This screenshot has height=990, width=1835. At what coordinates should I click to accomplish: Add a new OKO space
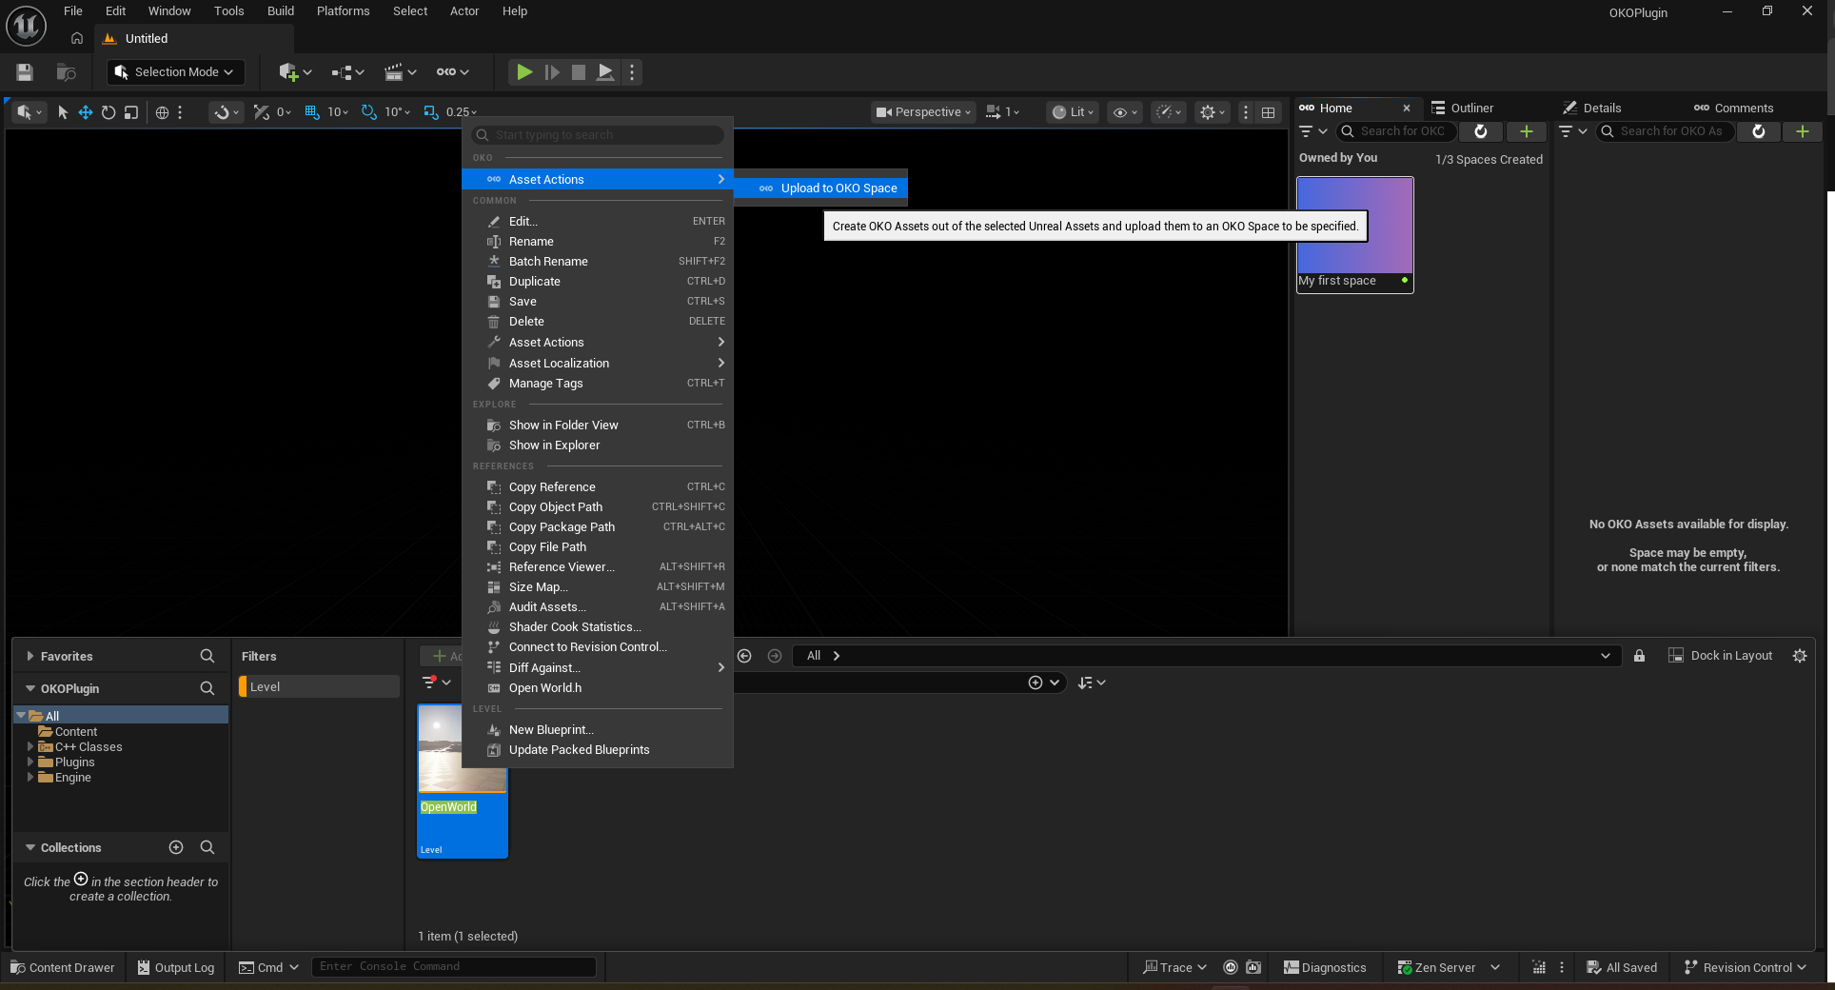pos(1527,131)
